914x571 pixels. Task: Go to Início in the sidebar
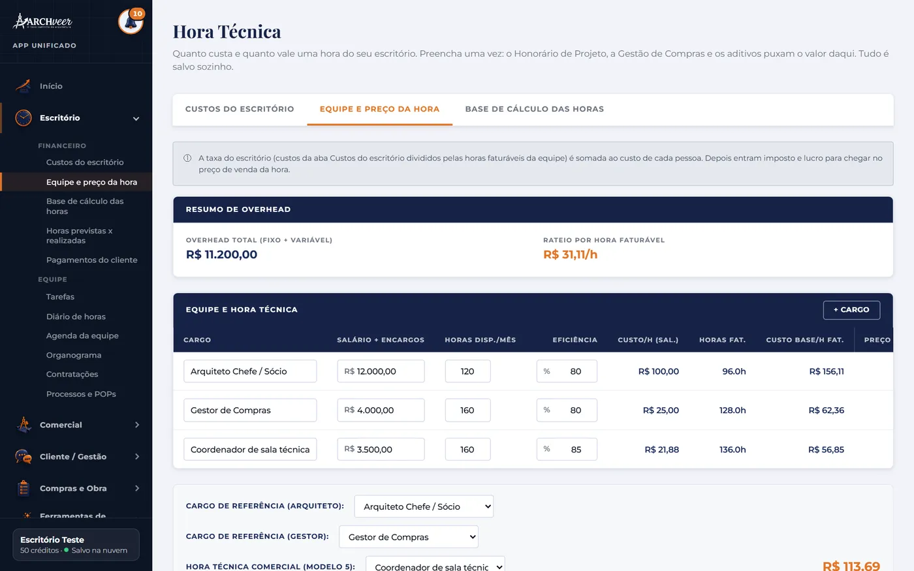[x=51, y=86]
